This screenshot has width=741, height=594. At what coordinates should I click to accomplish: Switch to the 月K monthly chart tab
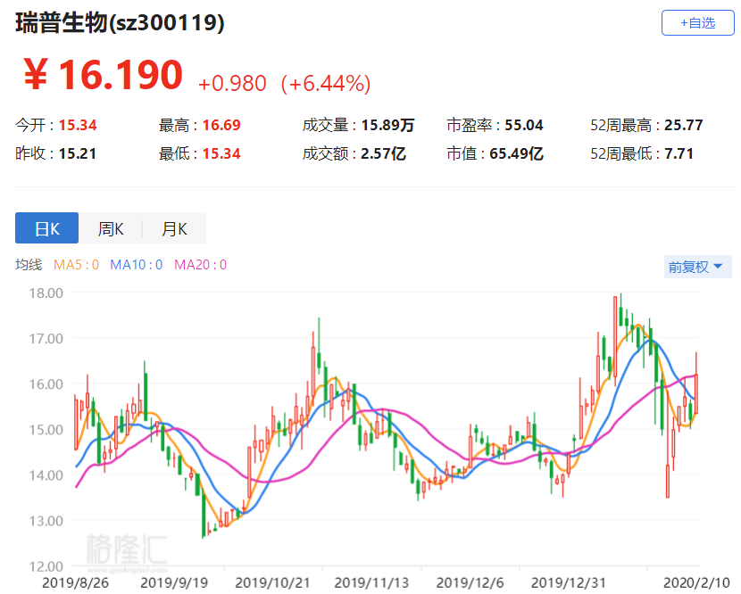tap(174, 228)
